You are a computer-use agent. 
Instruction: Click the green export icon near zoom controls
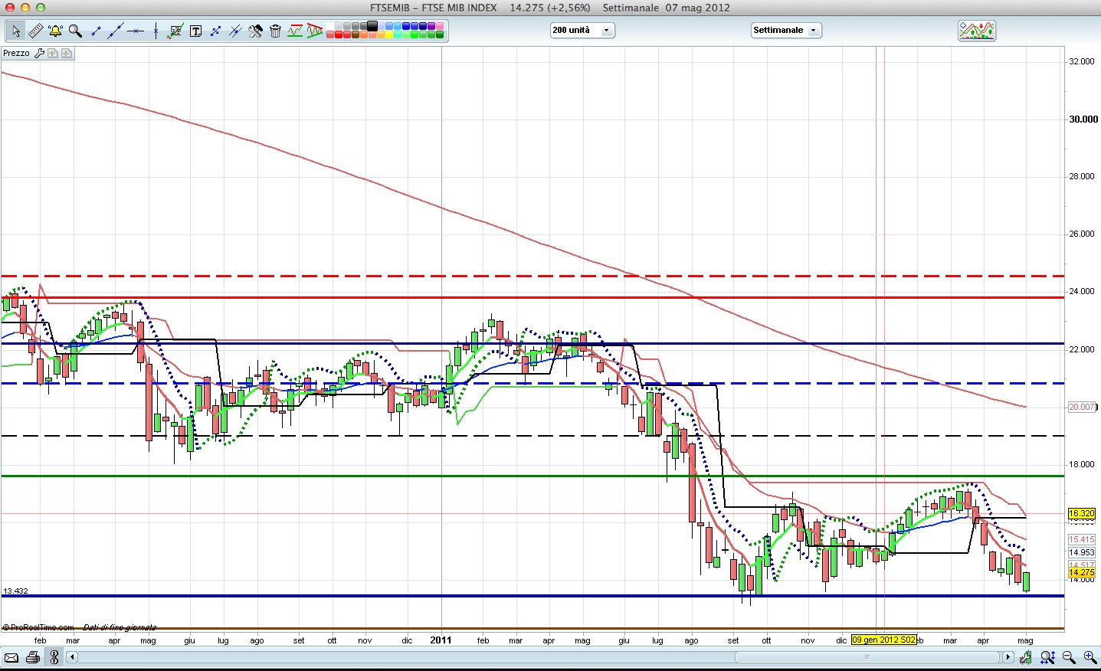tap(1026, 657)
